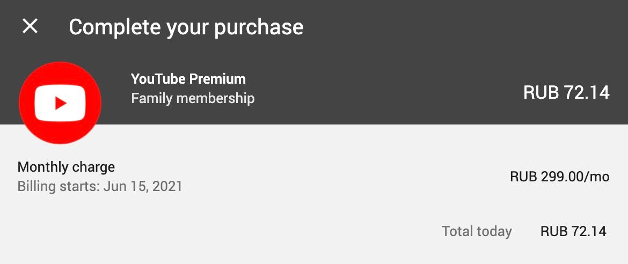Click the play triangle inside YouTube logo
This screenshot has height=264, width=628.
pyautogui.click(x=61, y=104)
